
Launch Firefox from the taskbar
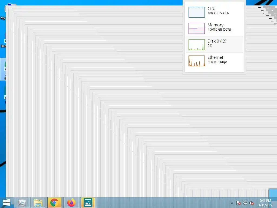(71, 203)
